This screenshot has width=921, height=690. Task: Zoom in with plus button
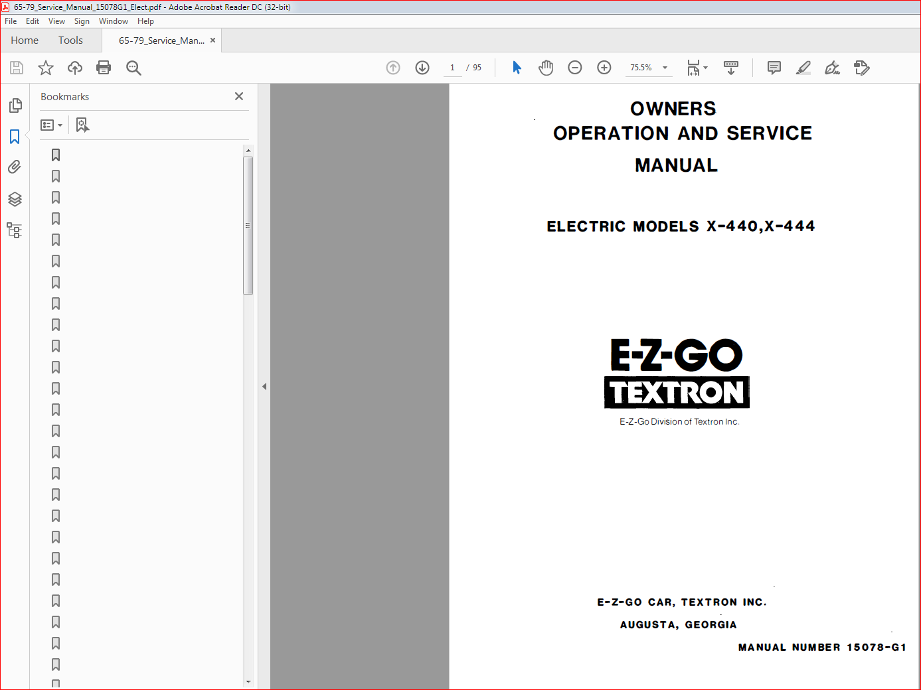pos(604,68)
